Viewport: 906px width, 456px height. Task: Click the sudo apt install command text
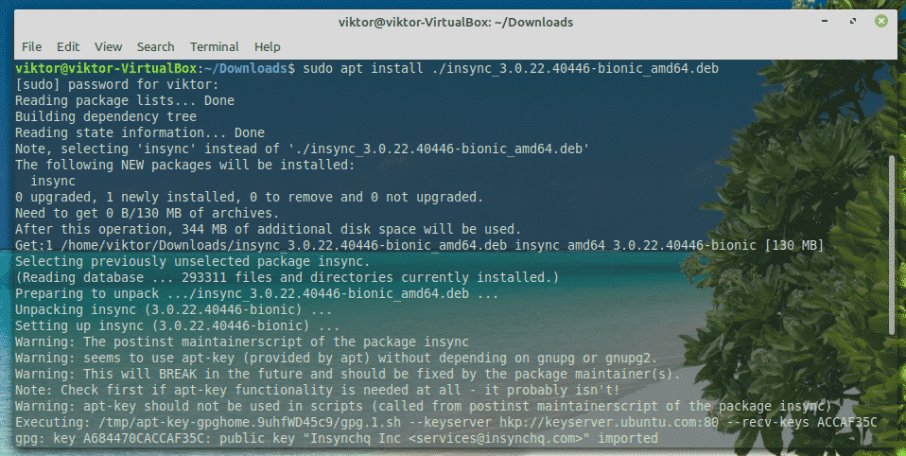[511, 68]
